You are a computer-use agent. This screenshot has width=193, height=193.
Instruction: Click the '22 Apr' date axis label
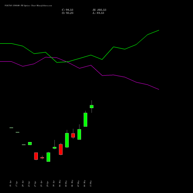click(x=29, y=184)
